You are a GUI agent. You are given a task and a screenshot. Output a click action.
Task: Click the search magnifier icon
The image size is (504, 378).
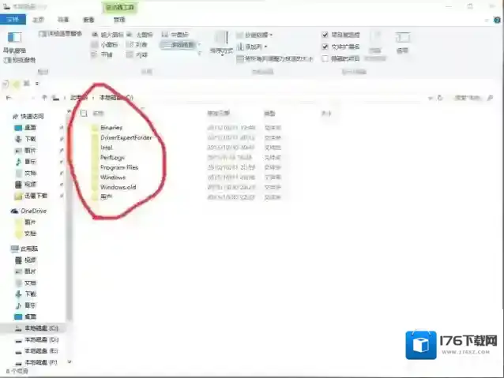tap(490, 98)
